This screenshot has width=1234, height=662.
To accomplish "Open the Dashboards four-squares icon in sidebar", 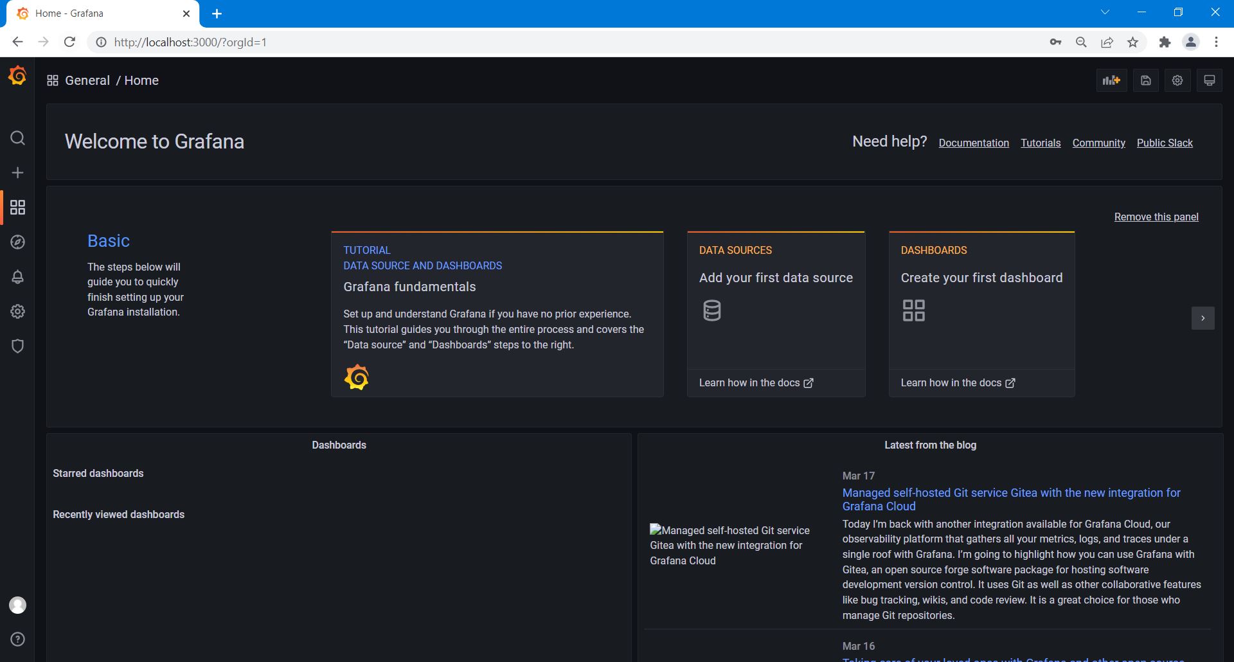I will [x=17, y=207].
